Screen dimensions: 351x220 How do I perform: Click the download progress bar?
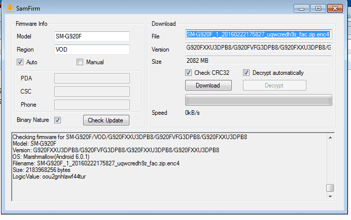tap(258, 100)
